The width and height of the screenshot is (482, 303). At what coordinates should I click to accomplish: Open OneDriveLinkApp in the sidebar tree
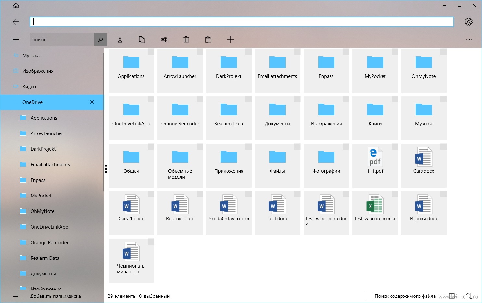point(52,227)
